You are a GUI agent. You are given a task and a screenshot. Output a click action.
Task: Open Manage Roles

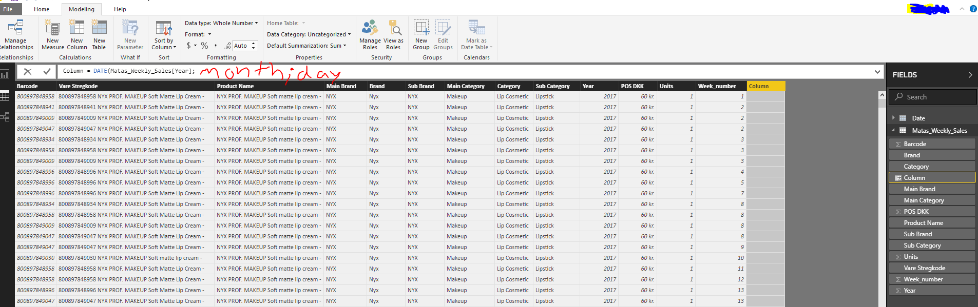click(x=370, y=35)
